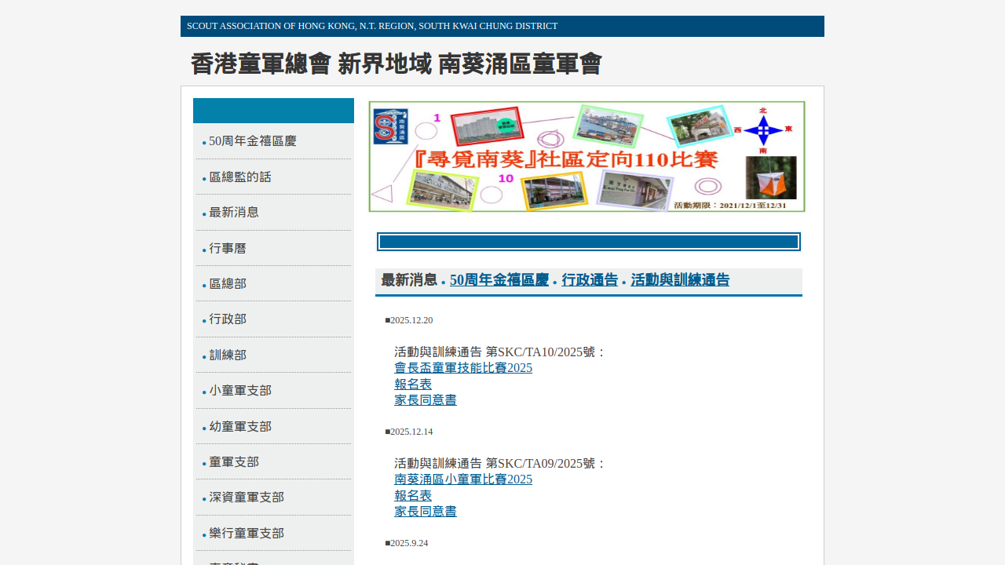Image resolution: width=1005 pixels, height=565 pixels.
Task: Select 區總部 from sidebar
Action: (227, 284)
